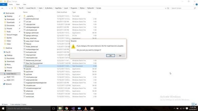Select This PC in the navigation pane

click(8, 52)
